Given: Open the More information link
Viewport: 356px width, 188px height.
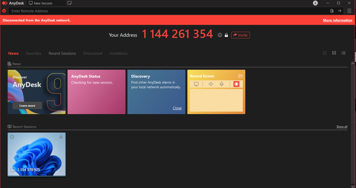Looking at the screenshot, I should [337, 20].
